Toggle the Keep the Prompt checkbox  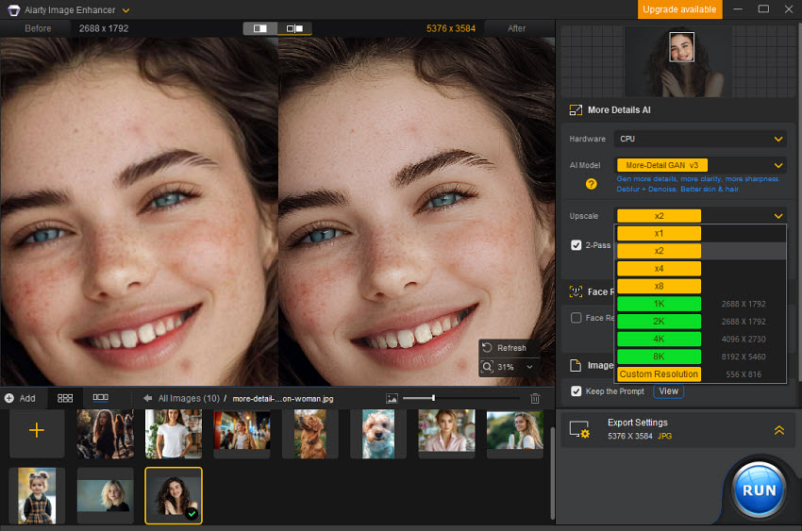click(576, 391)
